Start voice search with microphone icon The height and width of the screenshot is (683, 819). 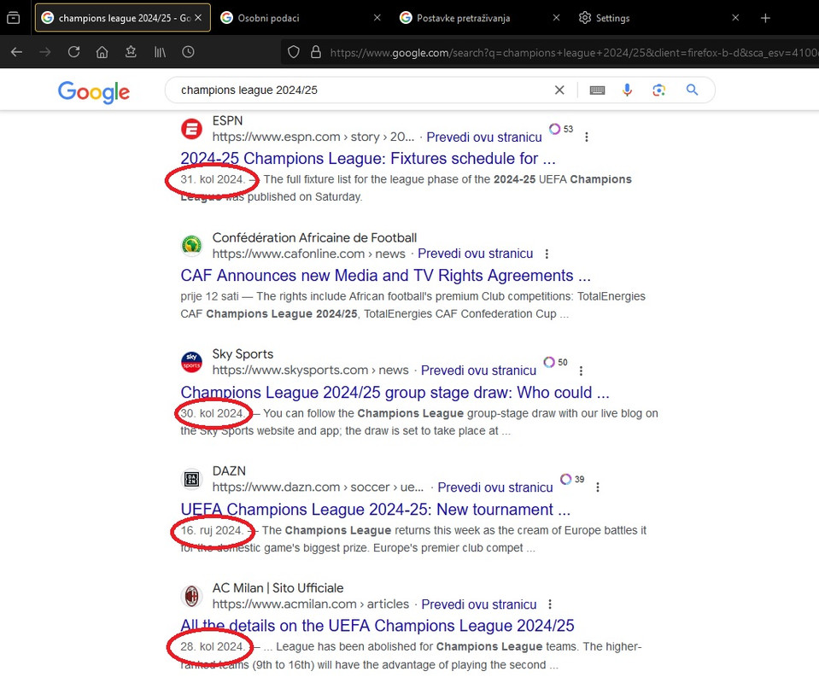click(x=628, y=90)
